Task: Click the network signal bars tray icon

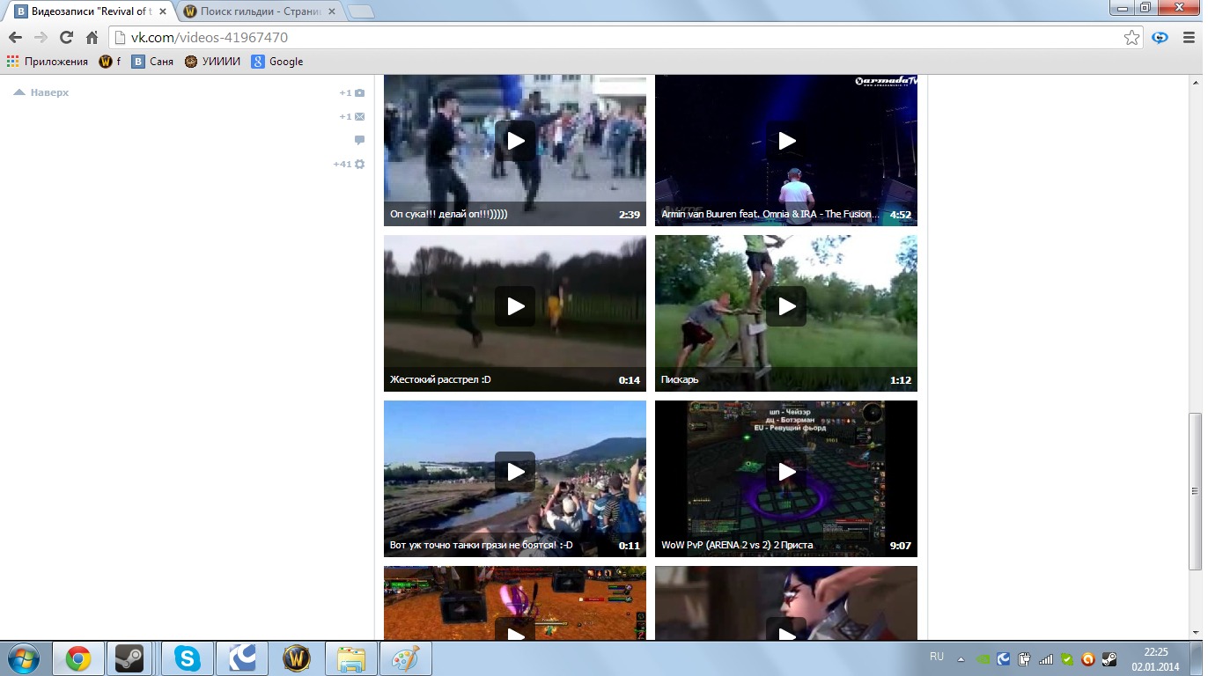Action: pyautogui.click(x=1046, y=658)
